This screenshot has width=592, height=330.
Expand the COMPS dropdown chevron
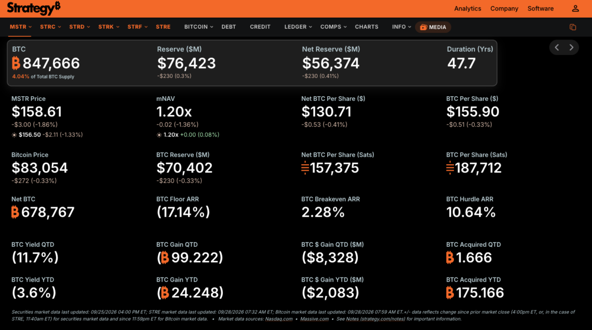tap(345, 27)
